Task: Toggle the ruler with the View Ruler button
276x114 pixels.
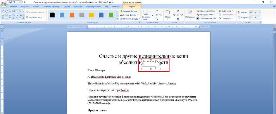Action: 274,27
